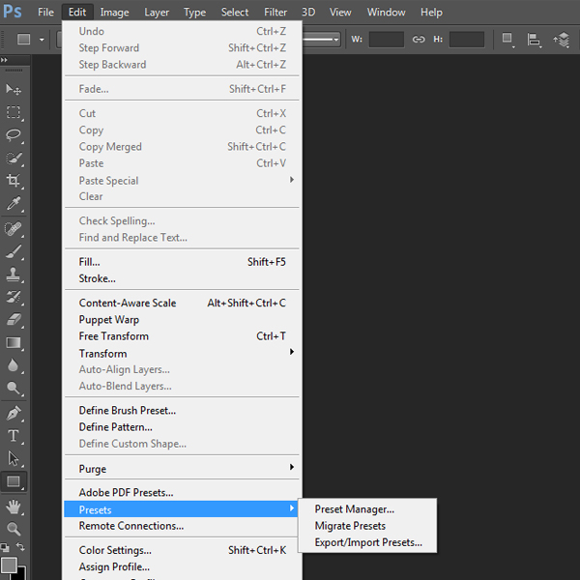Select the History Brush tool
580x580 pixels.
[x=14, y=298]
